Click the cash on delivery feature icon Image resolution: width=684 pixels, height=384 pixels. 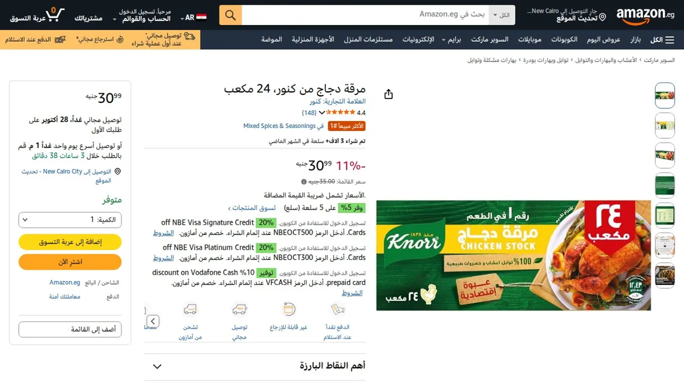(337, 309)
